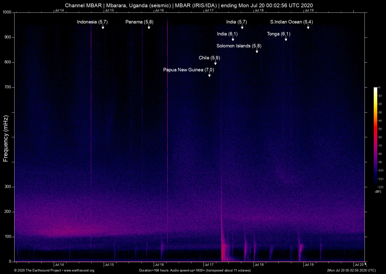The image size is (386, 274).
Task: Select arrow under Solomon Islands (5.8)
Action: (257, 51)
